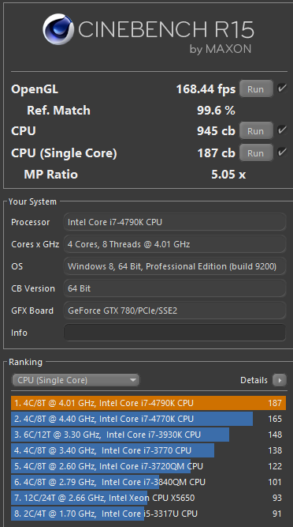Select the i7-3720QM ranking row
The height and width of the screenshot is (527, 293).
click(148, 466)
